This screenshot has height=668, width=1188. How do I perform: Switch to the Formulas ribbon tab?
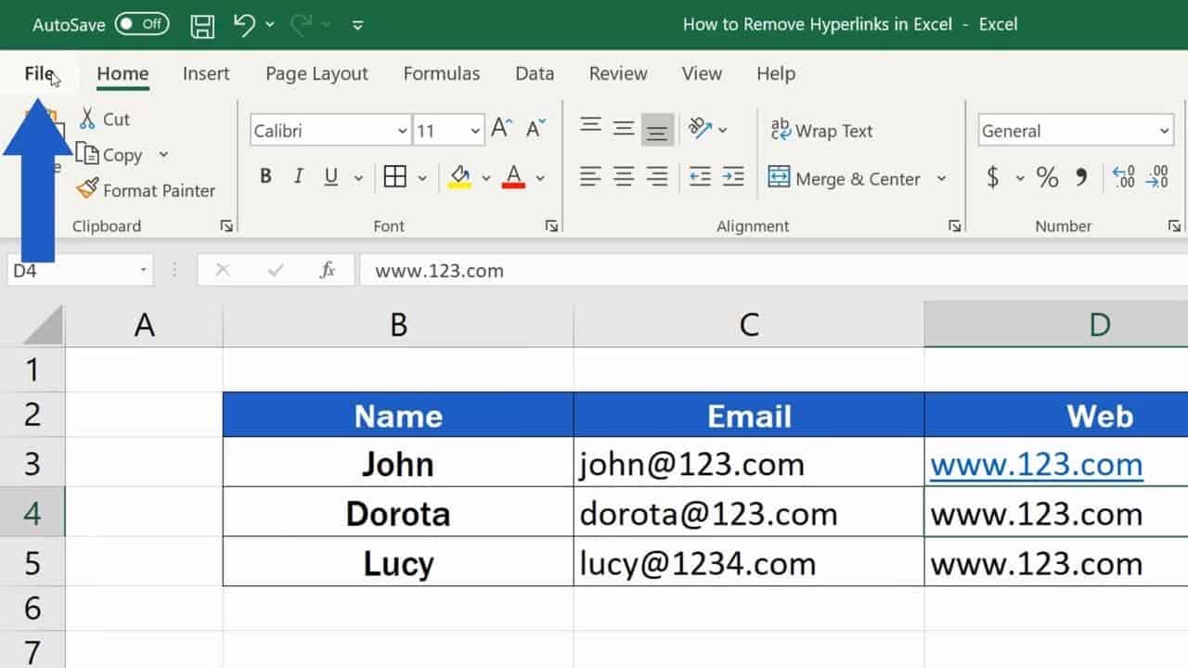click(442, 73)
